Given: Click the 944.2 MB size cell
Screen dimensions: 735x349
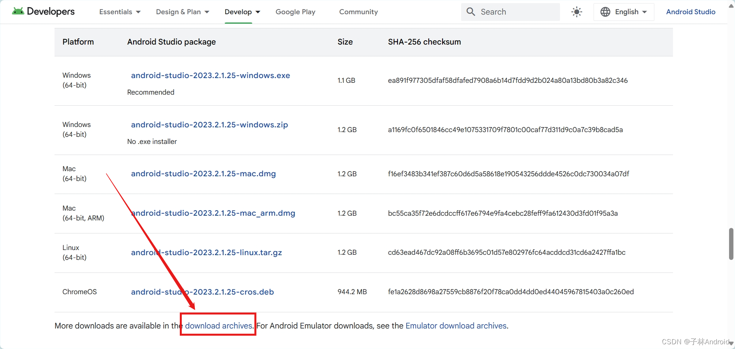Looking at the screenshot, I should 352,292.
